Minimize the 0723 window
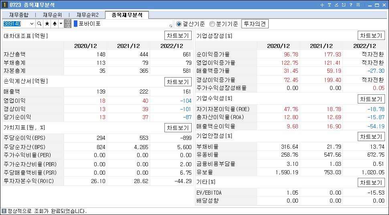 click(370, 5)
